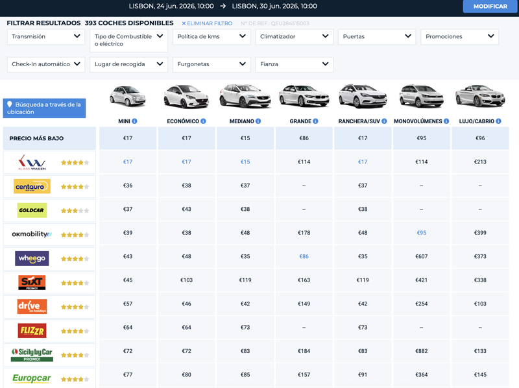
Task: Click the Mediano car image
Action: pos(245,96)
